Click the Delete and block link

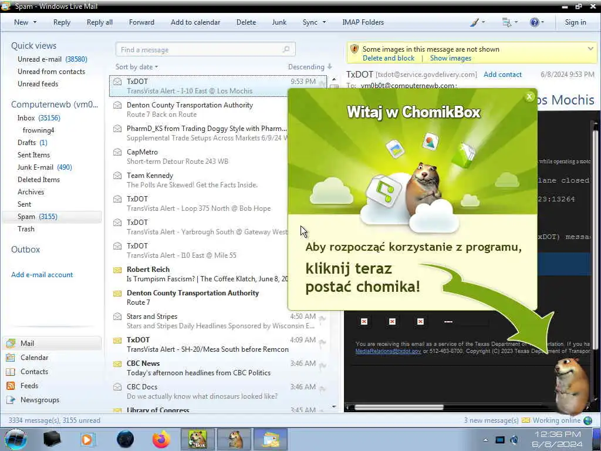pyautogui.click(x=389, y=58)
